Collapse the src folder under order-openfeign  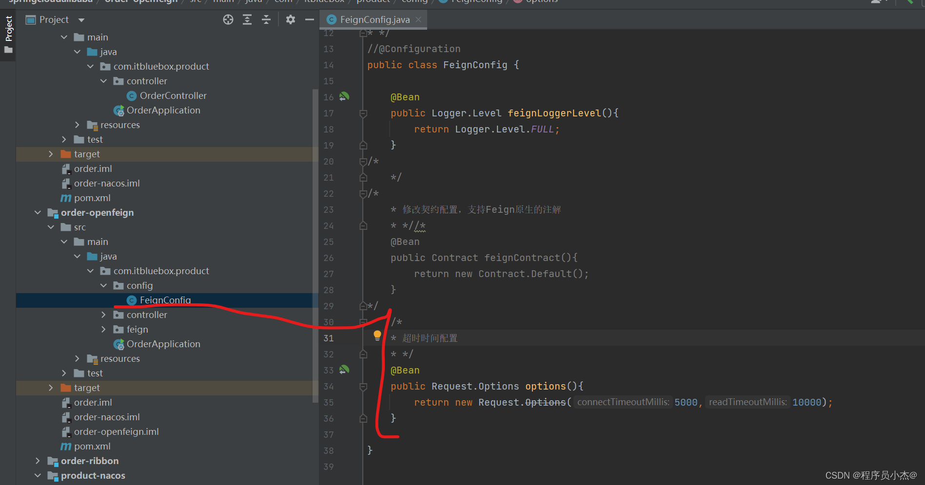click(51, 227)
